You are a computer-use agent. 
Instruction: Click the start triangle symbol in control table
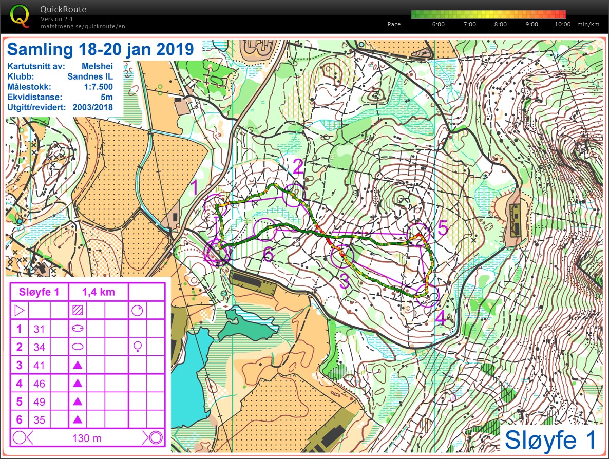pos(19,310)
